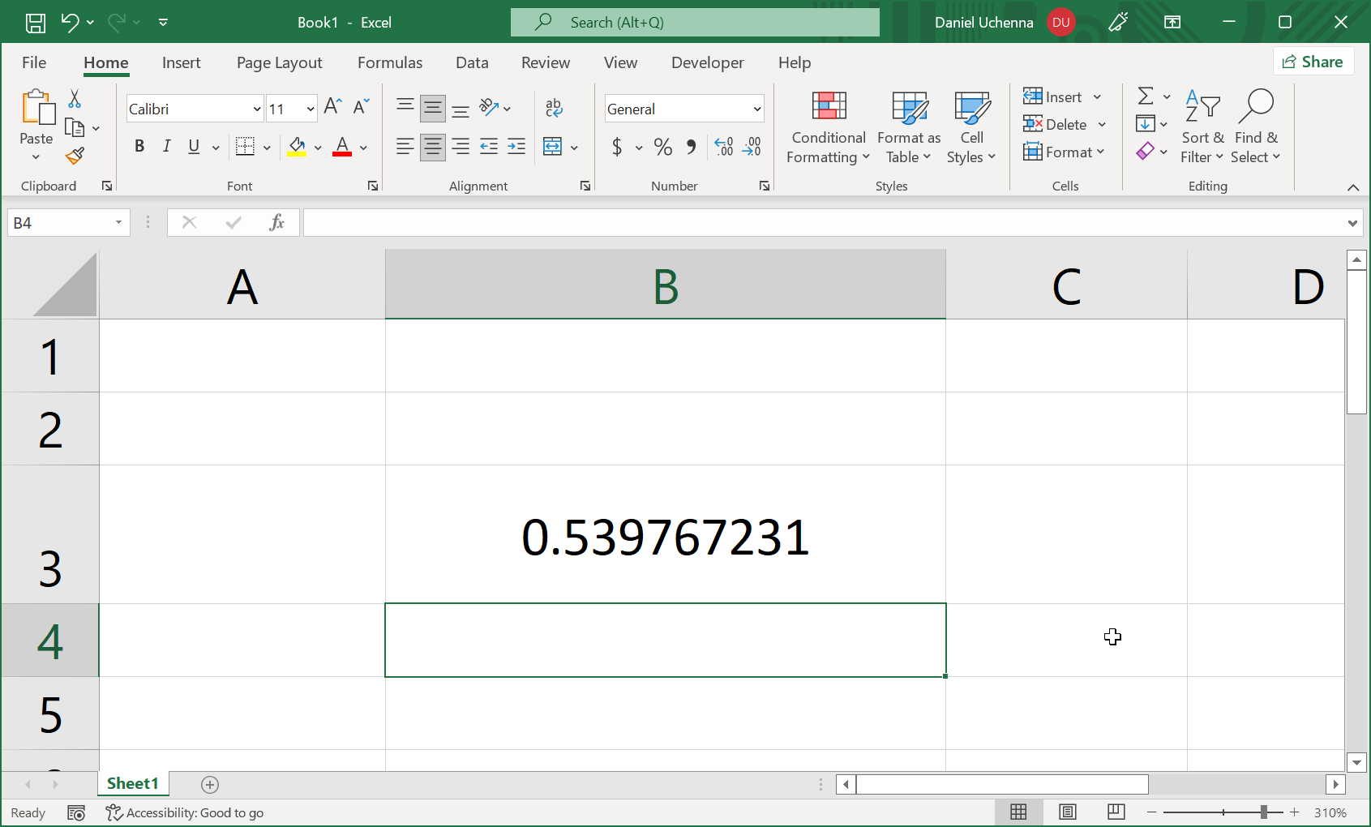Apply italic formatting

point(166,146)
